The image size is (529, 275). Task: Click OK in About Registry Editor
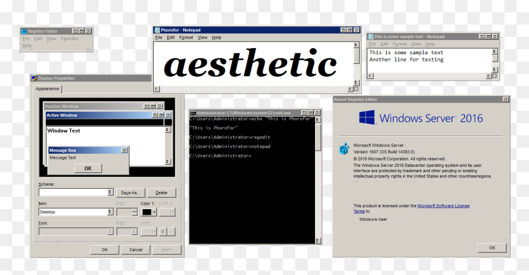pyautogui.click(x=492, y=248)
